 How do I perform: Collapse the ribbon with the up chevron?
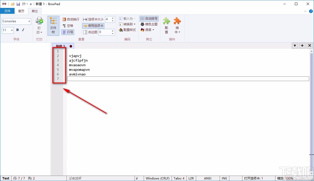click(x=305, y=11)
